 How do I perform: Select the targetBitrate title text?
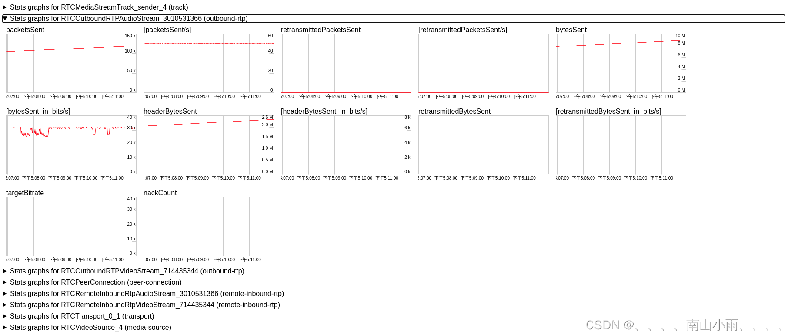pyautogui.click(x=25, y=193)
